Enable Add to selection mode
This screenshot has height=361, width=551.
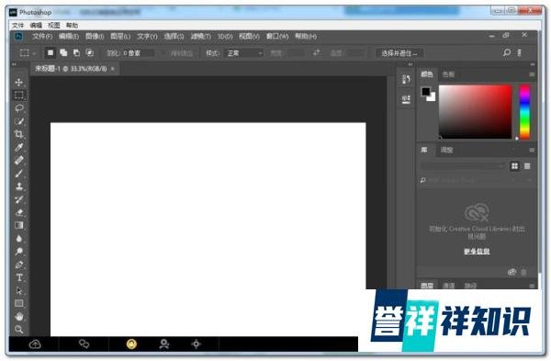[63, 53]
